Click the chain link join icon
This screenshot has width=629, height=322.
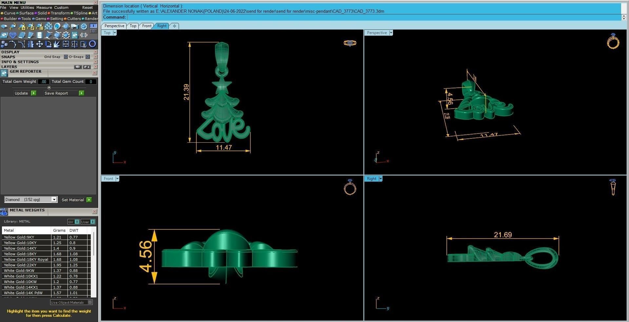pyautogui.click(x=66, y=44)
